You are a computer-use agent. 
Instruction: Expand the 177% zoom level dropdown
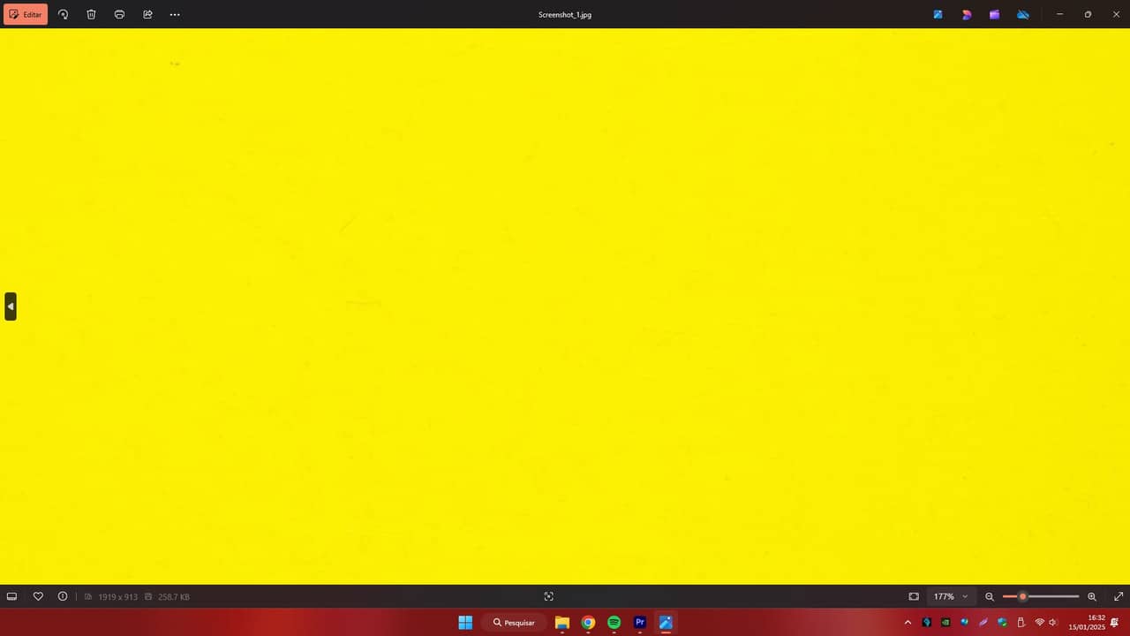951,596
